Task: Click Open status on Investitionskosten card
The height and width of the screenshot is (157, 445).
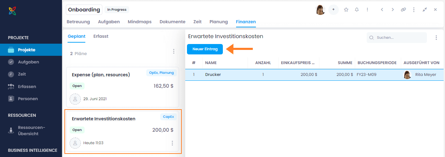Action: (x=77, y=130)
